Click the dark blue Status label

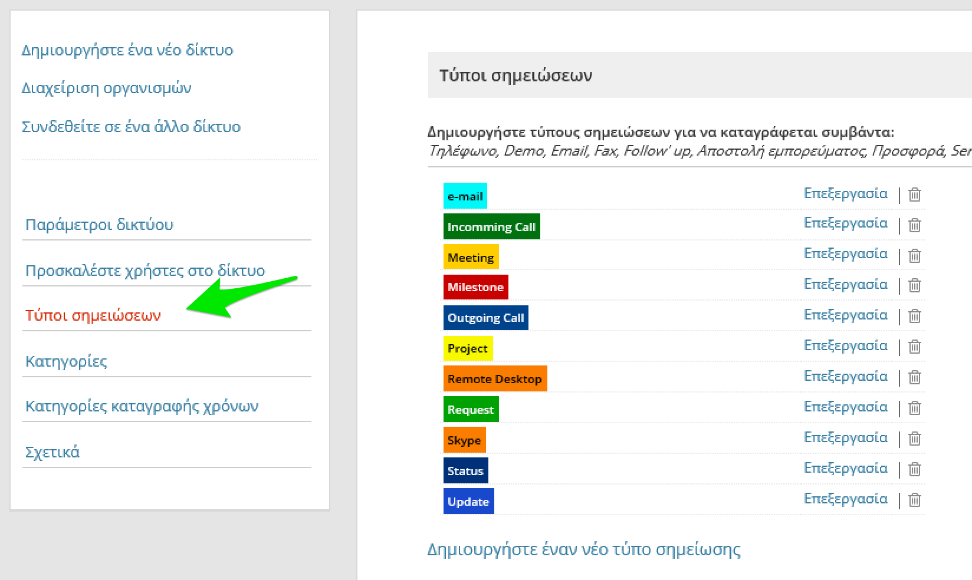coord(465,471)
